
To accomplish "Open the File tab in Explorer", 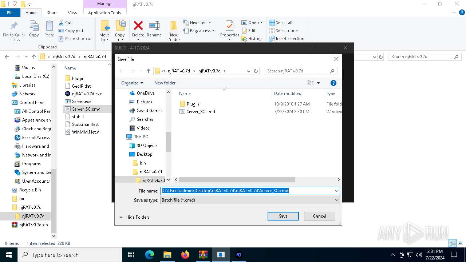I will [10, 13].
